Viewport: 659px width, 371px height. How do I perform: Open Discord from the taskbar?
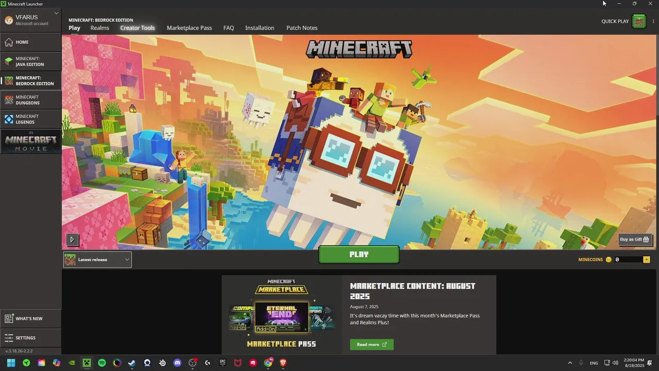(178, 363)
